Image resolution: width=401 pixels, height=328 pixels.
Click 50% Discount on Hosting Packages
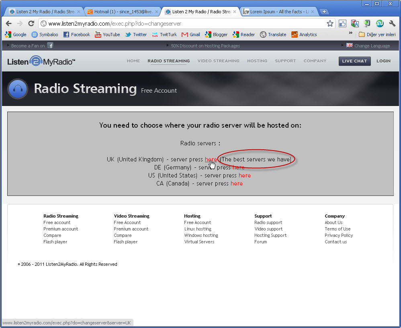click(205, 46)
